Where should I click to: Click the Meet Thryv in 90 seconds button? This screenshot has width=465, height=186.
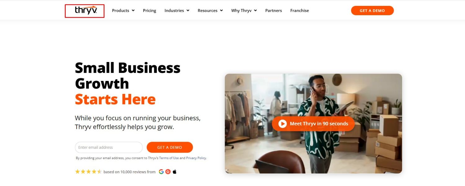coord(313,124)
